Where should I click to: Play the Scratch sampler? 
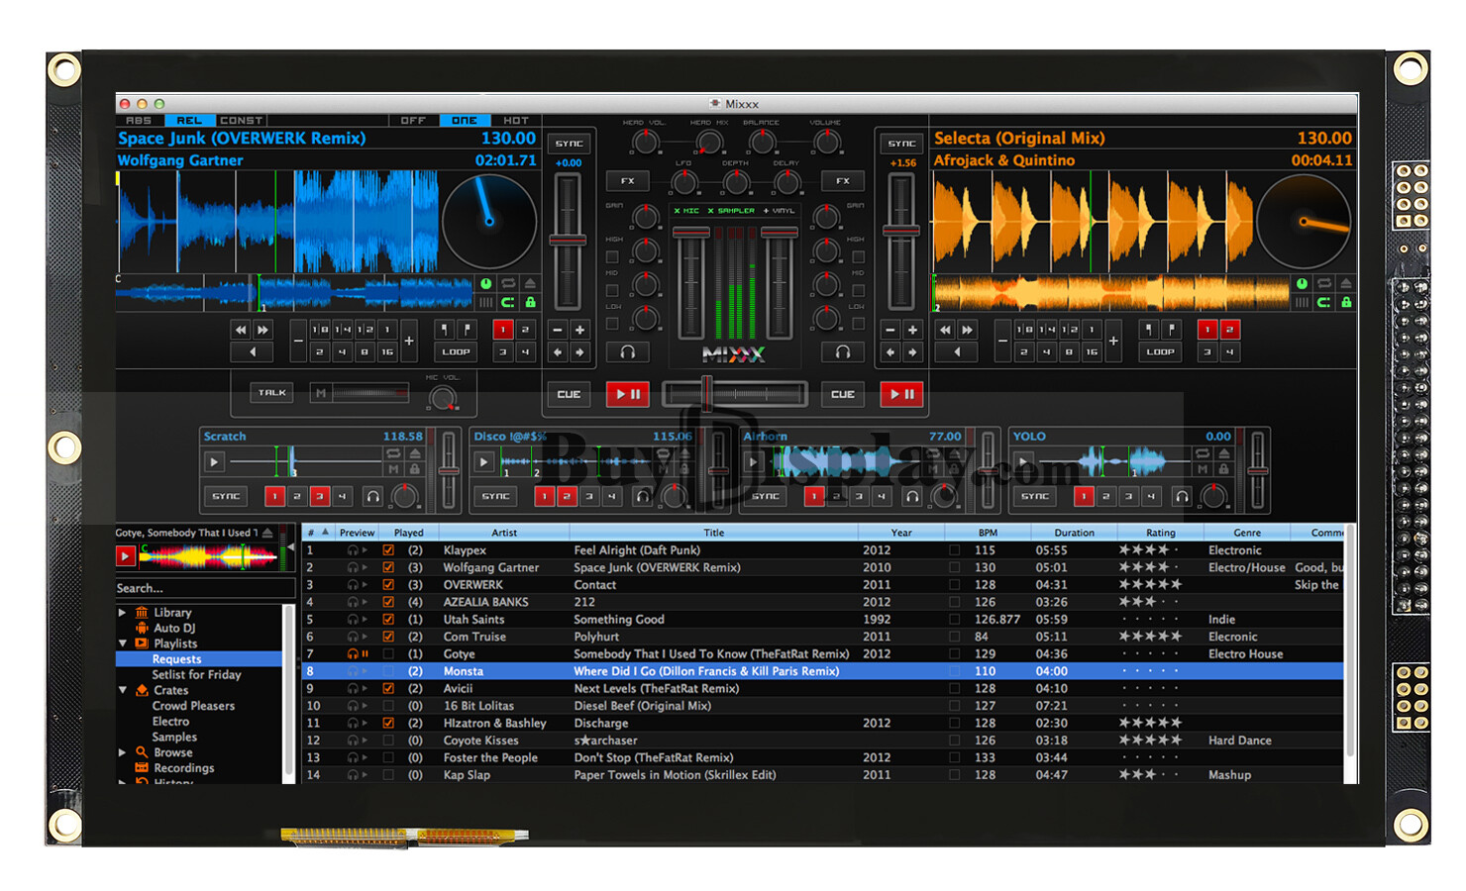coord(214,461)
